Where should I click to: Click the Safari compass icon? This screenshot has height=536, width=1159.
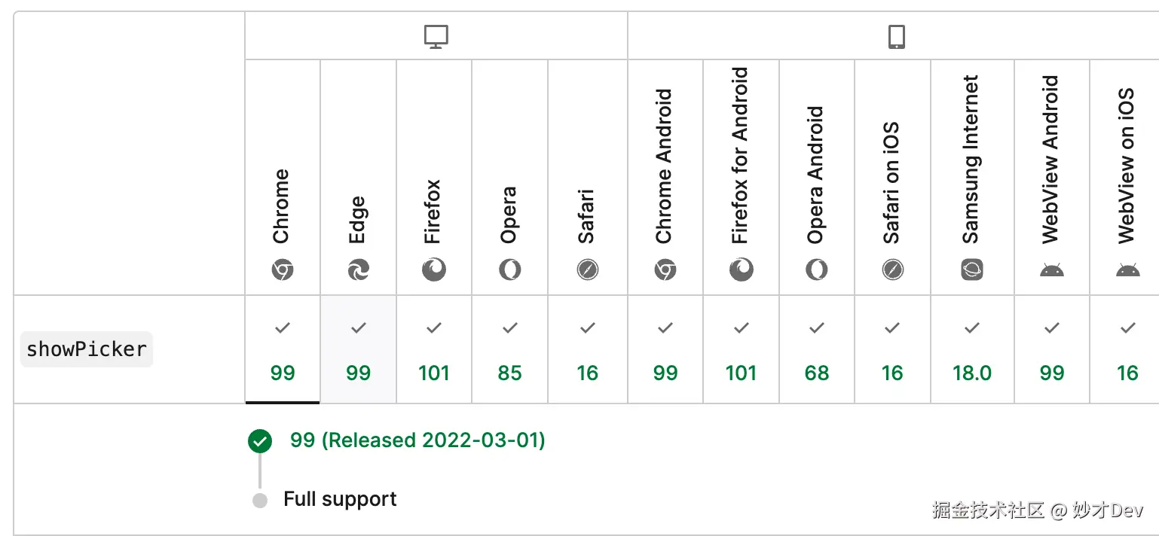[588, 270]
